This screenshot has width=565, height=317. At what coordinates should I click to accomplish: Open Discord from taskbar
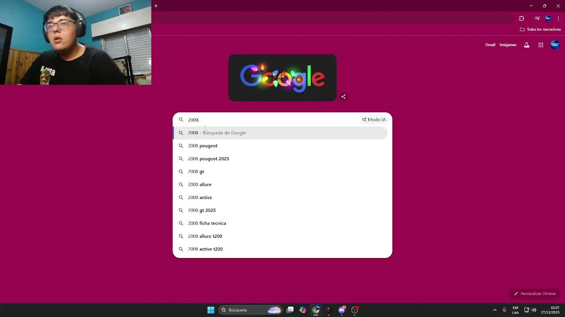point(342,310)
